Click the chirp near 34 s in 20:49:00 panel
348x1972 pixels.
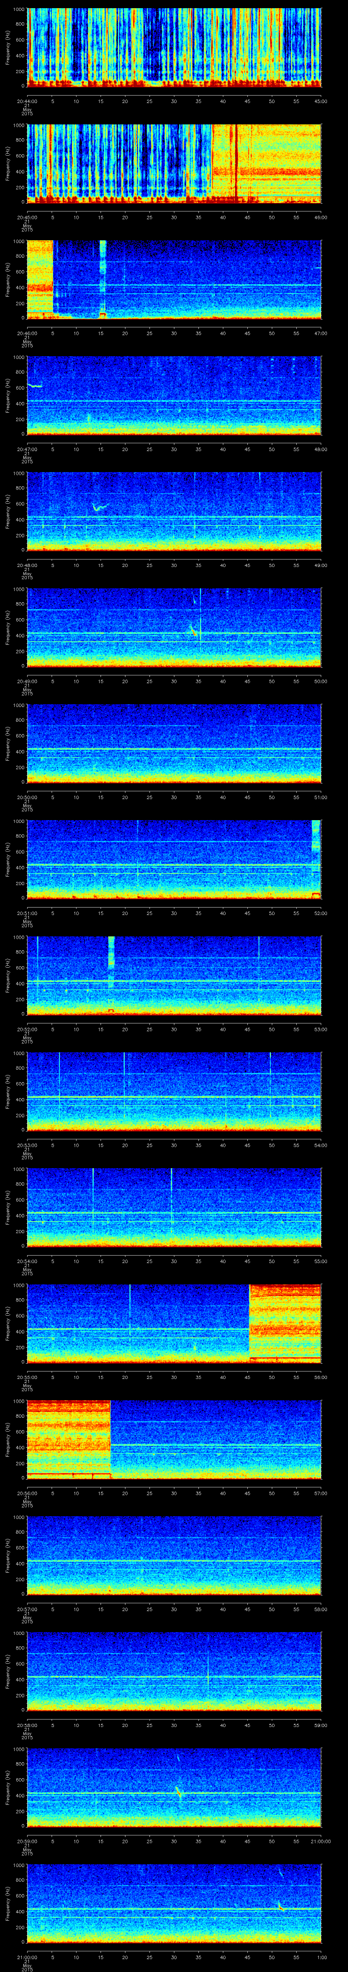coord(193,631)
